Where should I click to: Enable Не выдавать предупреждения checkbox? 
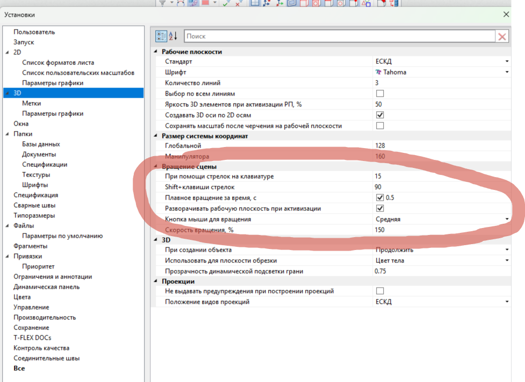pyautogui.click(x=380, y=291)
